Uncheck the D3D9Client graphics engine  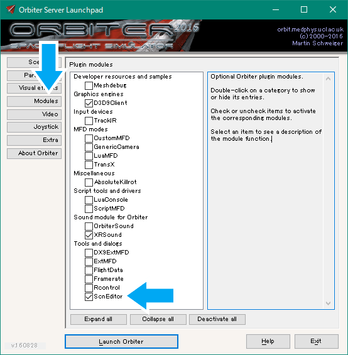click(x=89, y=103)
